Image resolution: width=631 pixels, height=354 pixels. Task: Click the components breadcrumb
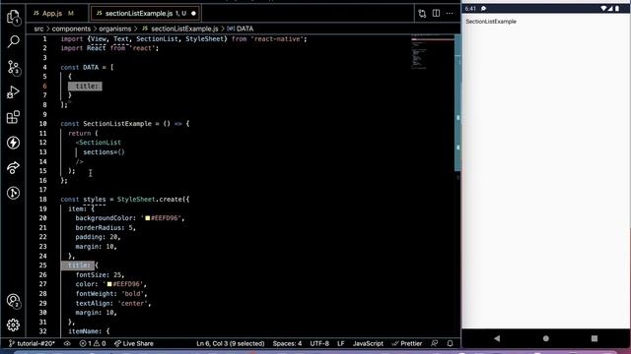coord(71,29)
